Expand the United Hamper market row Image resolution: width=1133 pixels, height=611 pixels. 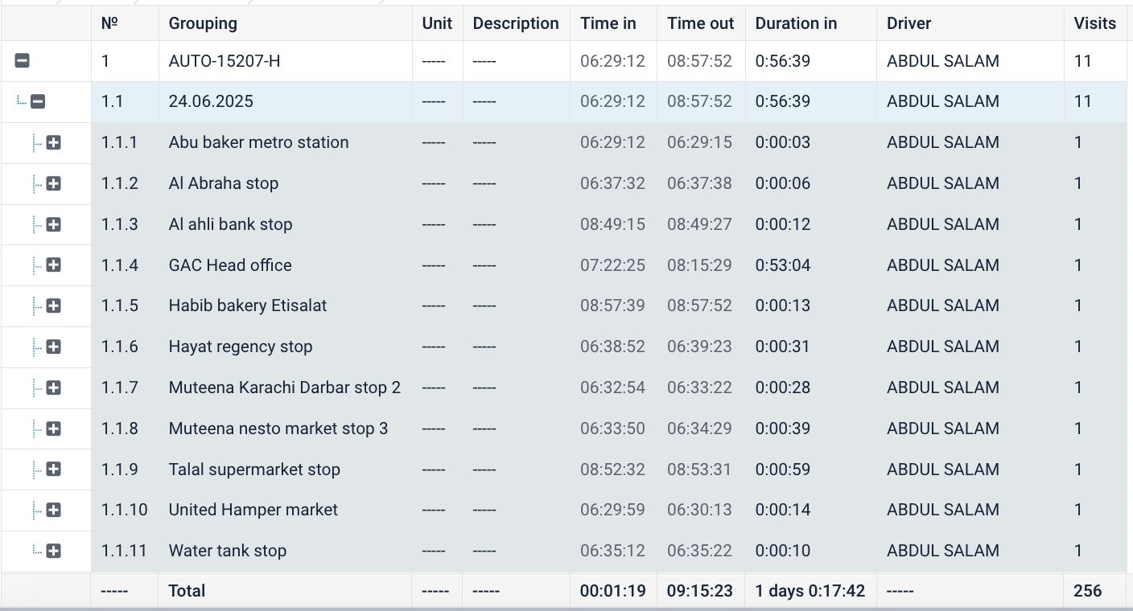pos(54,510)
